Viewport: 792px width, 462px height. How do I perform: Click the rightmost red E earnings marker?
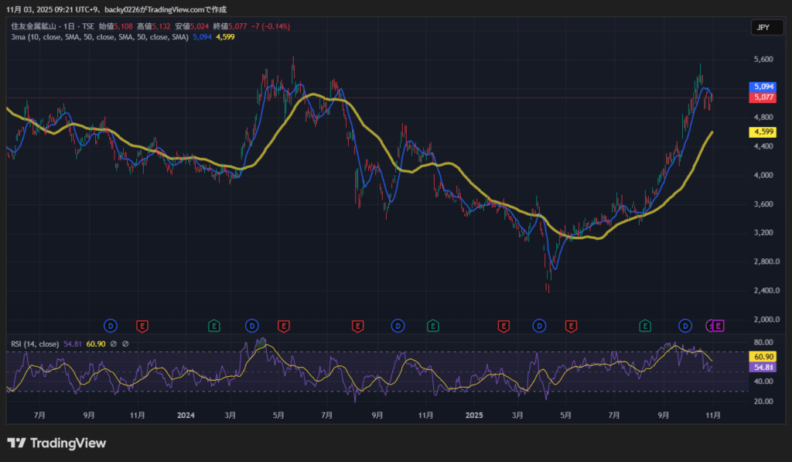[572, 326]
